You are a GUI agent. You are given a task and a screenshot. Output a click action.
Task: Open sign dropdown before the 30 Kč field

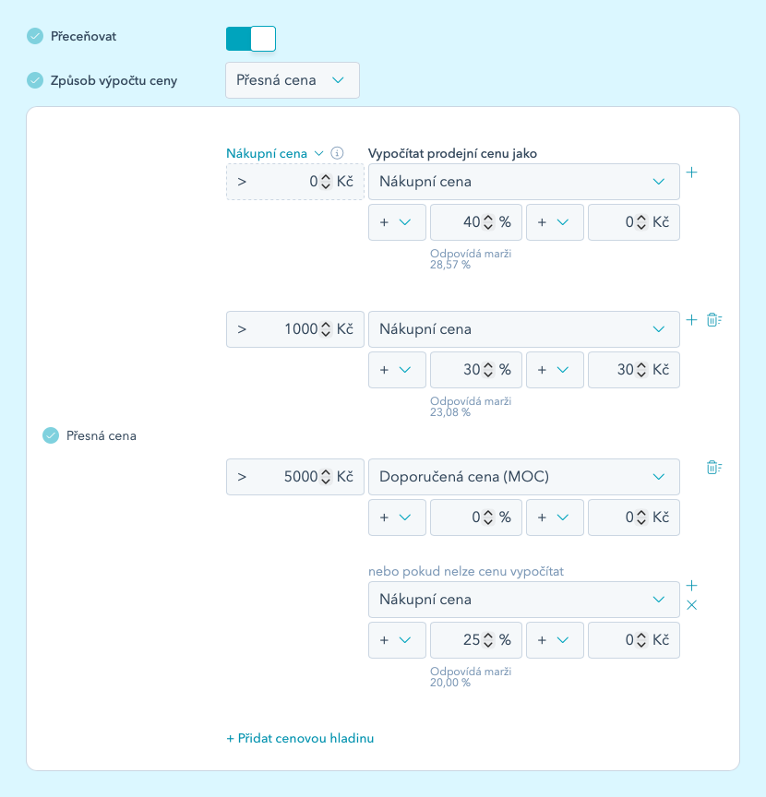tap(555, 370)
